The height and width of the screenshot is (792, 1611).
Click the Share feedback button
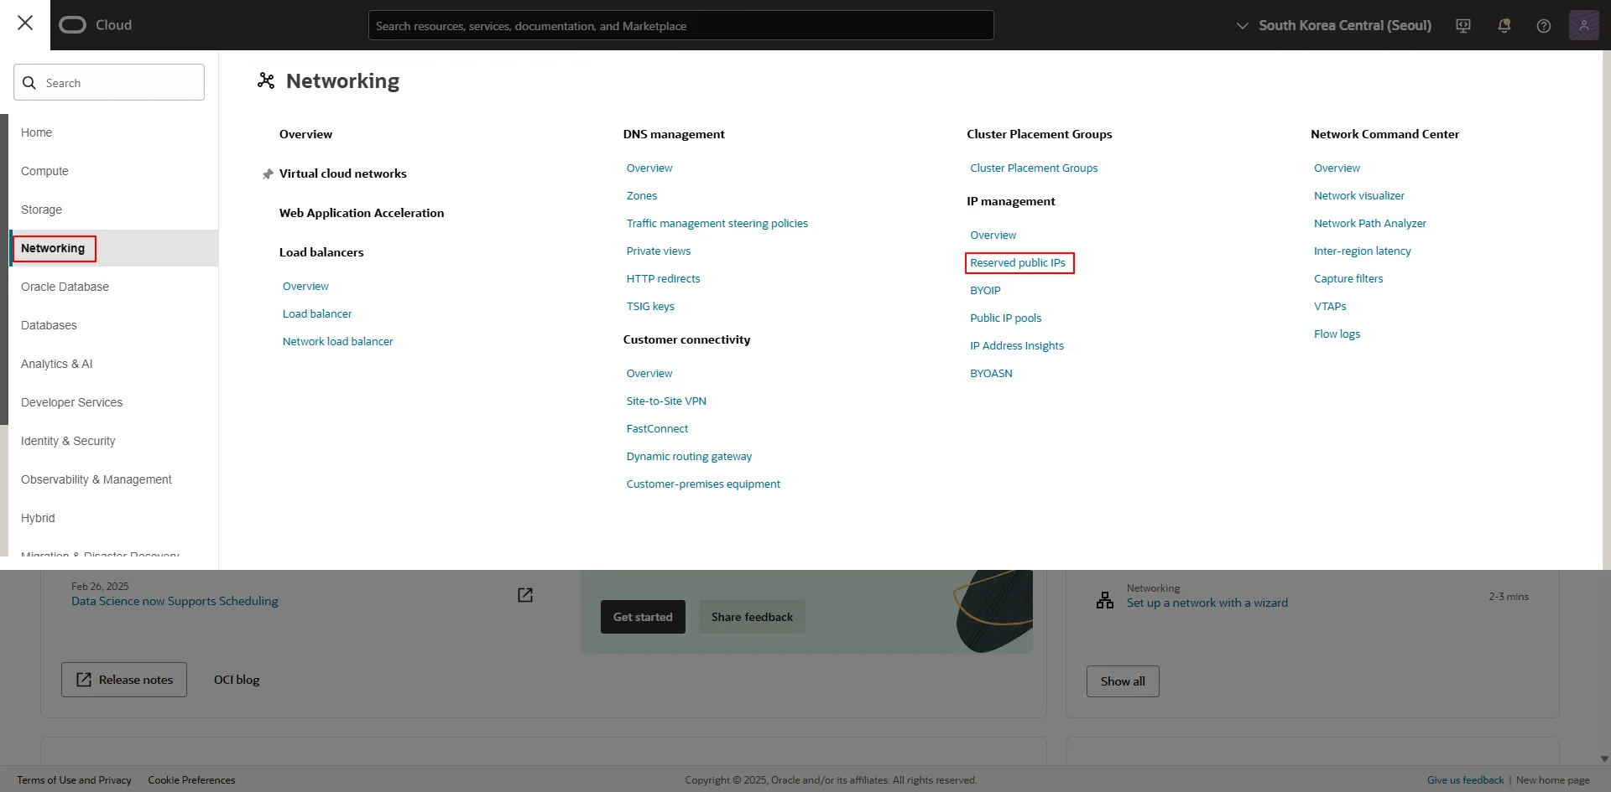point(752,617)
